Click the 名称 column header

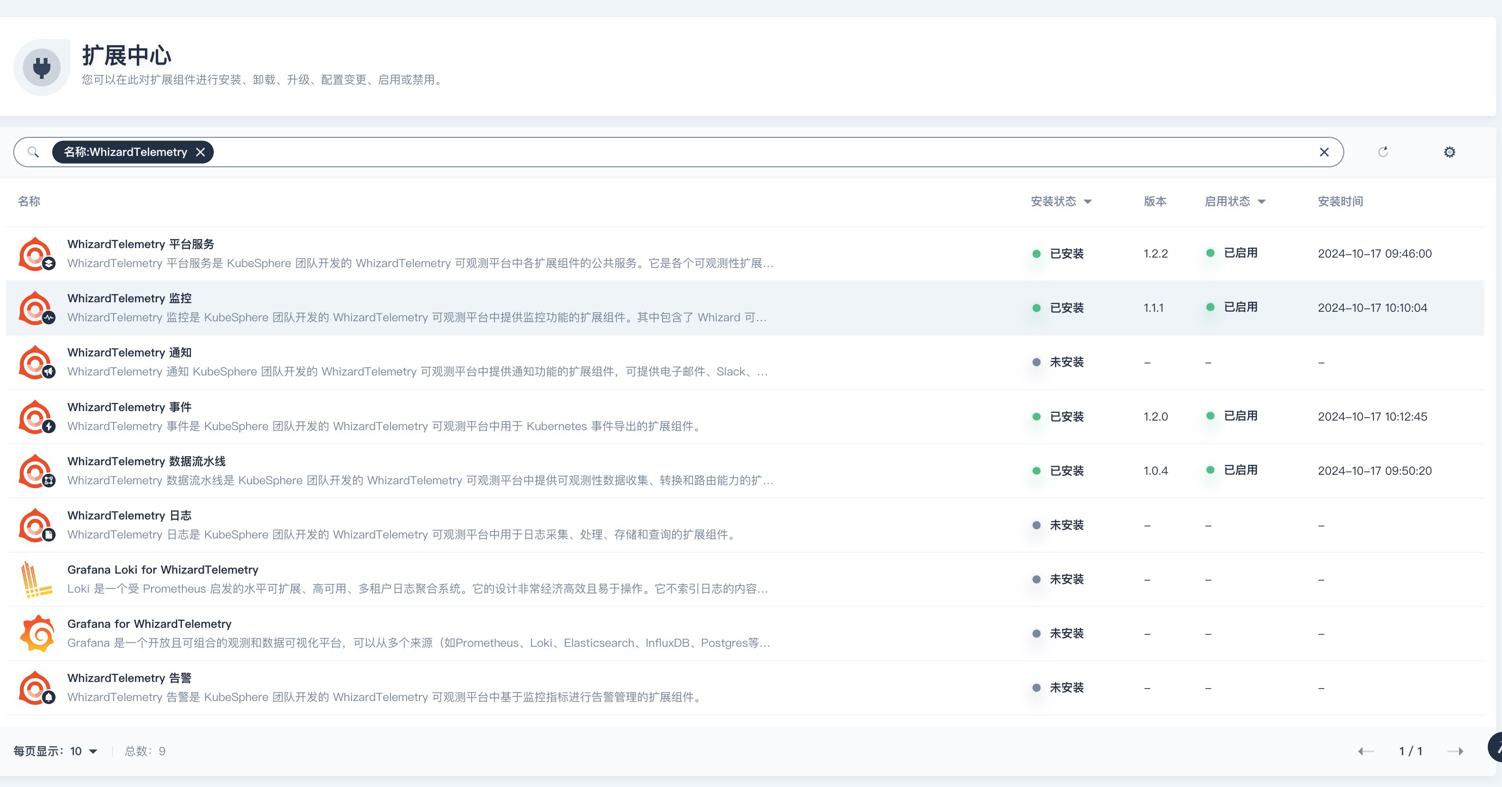point(29,202)
